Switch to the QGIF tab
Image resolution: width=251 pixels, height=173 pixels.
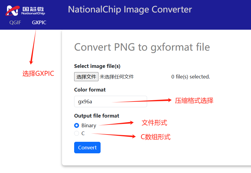pyautogui.click(x=15, y=22)
